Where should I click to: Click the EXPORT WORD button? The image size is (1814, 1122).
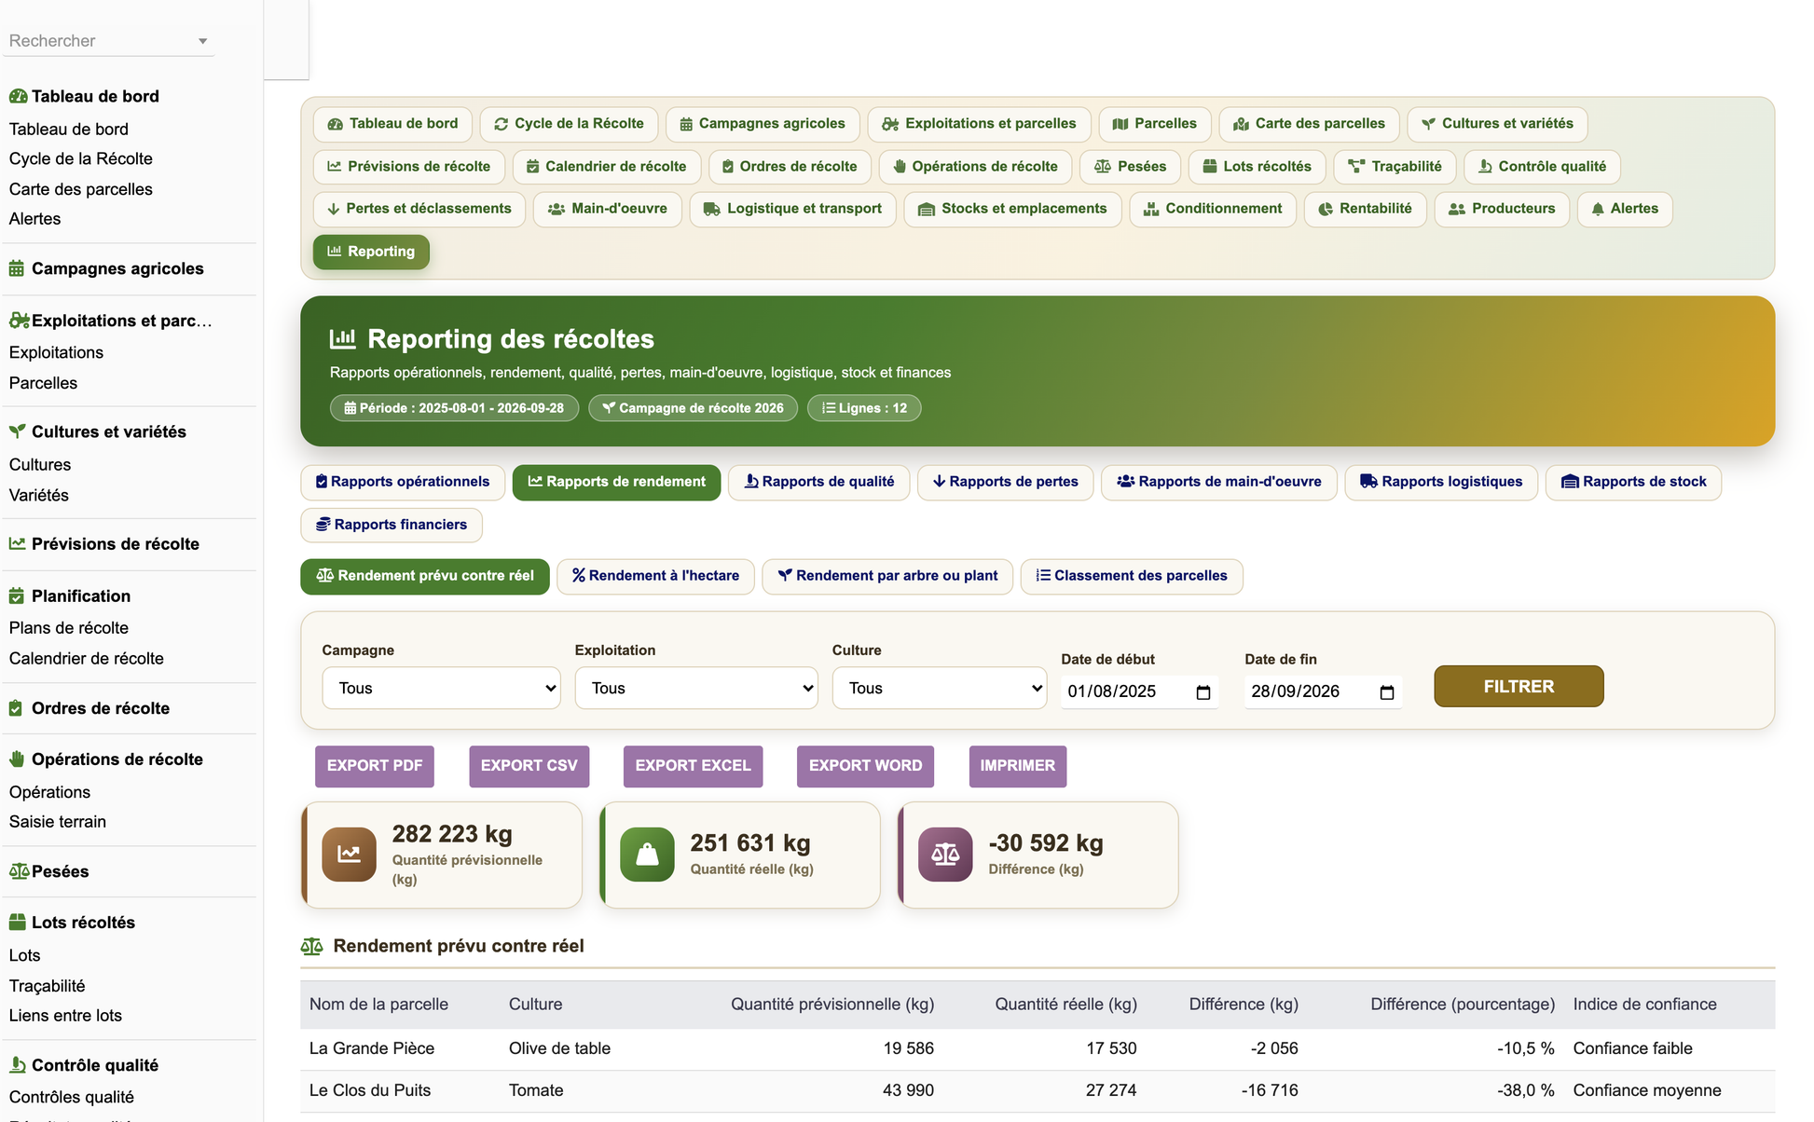click(865, 766)
